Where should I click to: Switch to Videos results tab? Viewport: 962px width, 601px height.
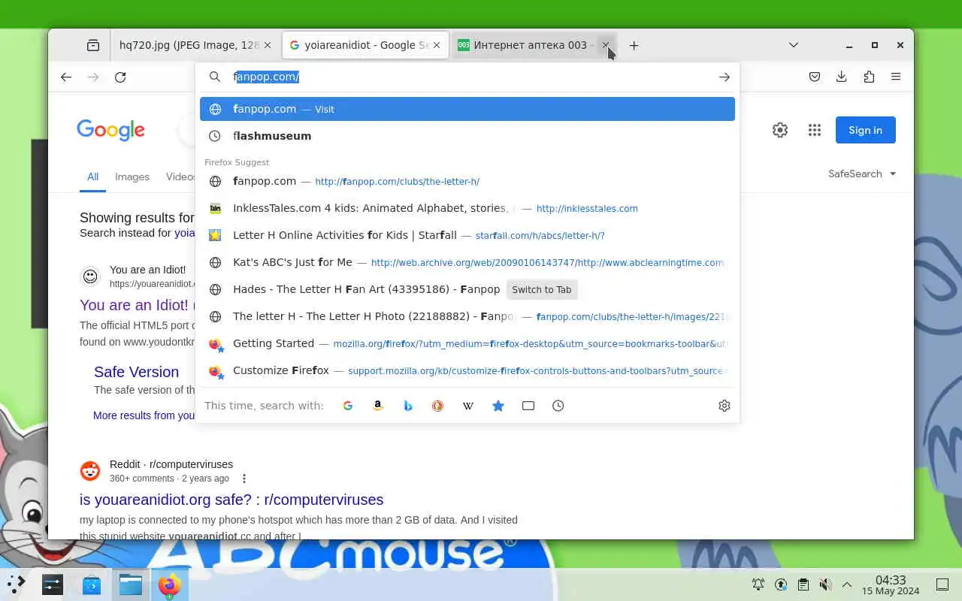click(180, 177)
